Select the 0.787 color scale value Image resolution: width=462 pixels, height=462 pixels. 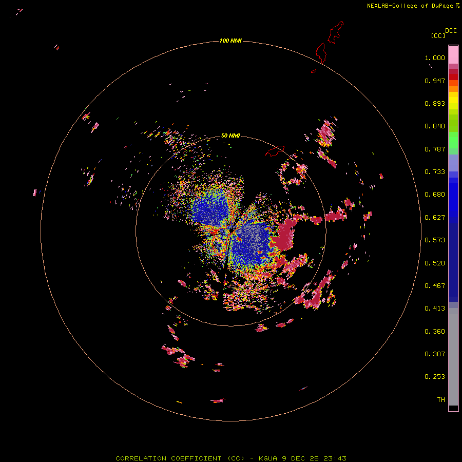[x=435, y=149]
